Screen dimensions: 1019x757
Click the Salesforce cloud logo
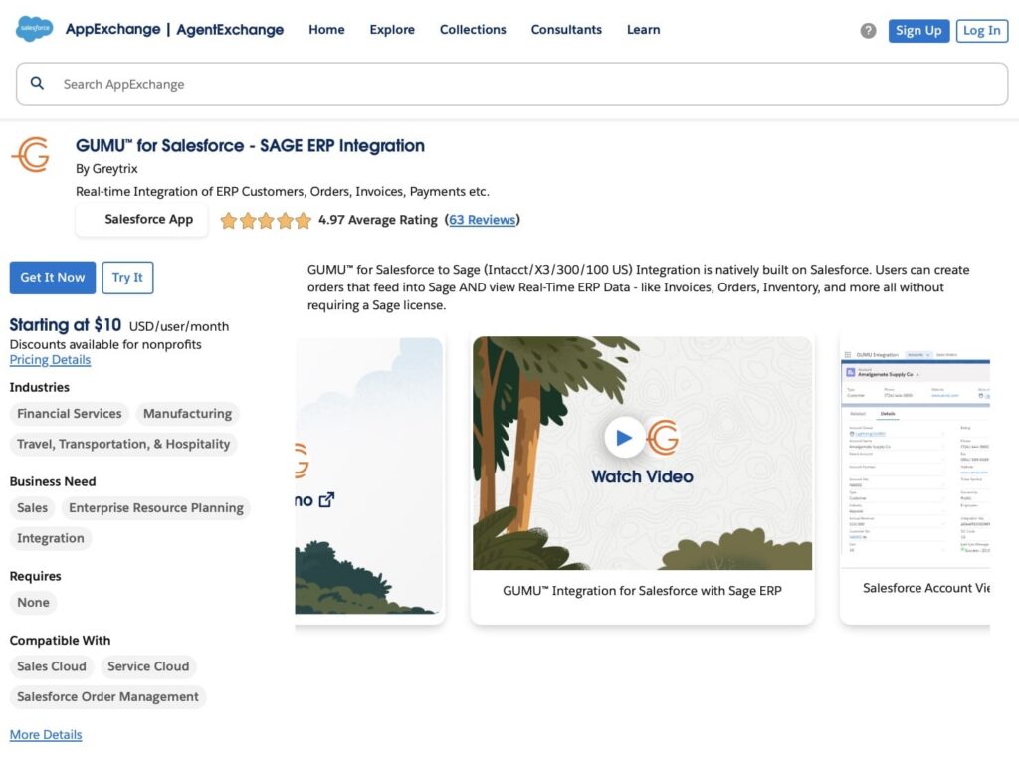[34, 29]
